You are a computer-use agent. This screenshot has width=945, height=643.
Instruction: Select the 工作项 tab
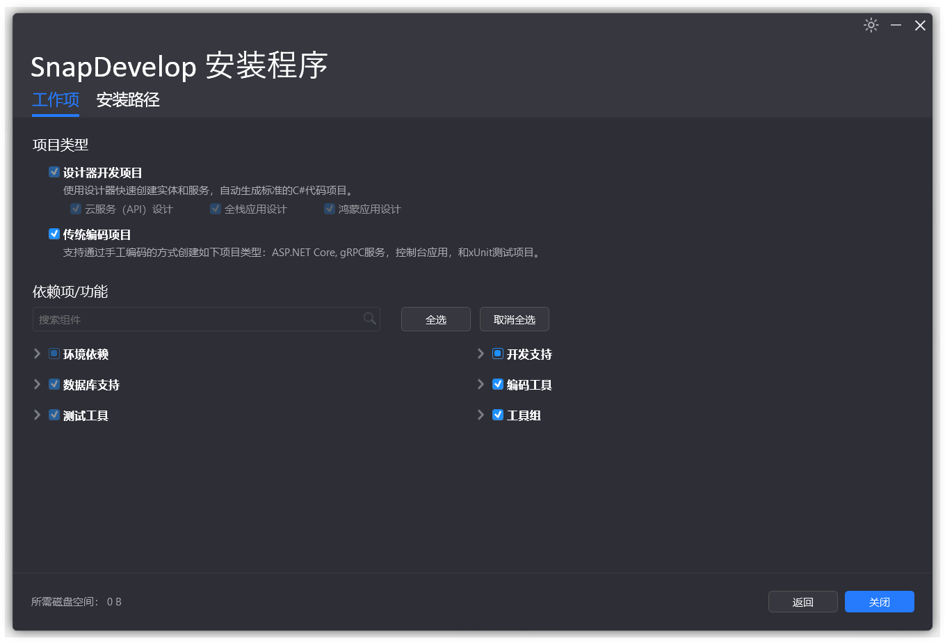(56, 100)
